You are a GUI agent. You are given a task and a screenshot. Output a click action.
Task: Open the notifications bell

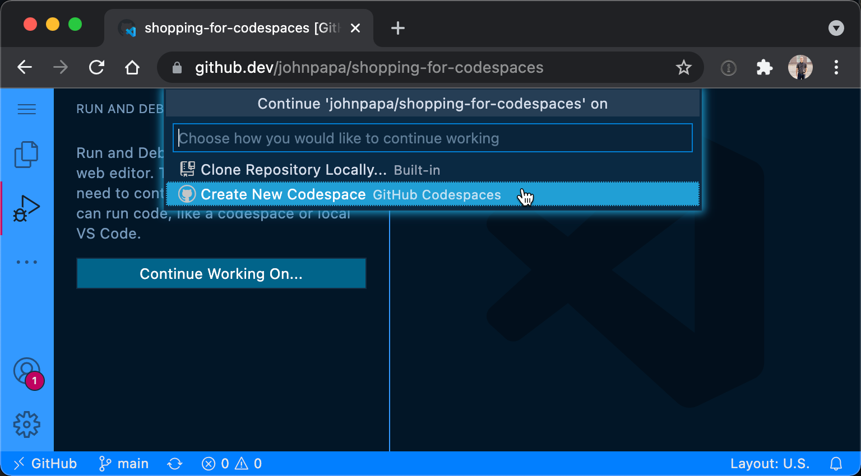click(x=836, y=464)
